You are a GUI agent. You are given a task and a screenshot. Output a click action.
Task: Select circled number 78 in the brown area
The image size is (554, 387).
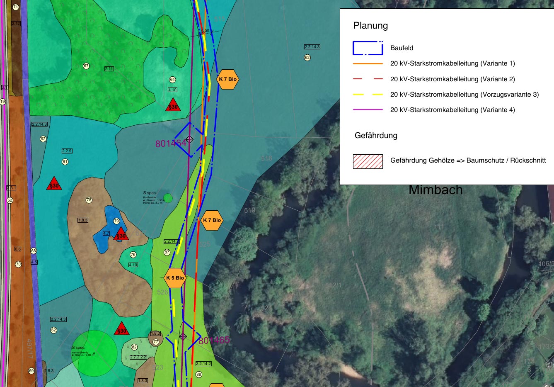(89, 200)
